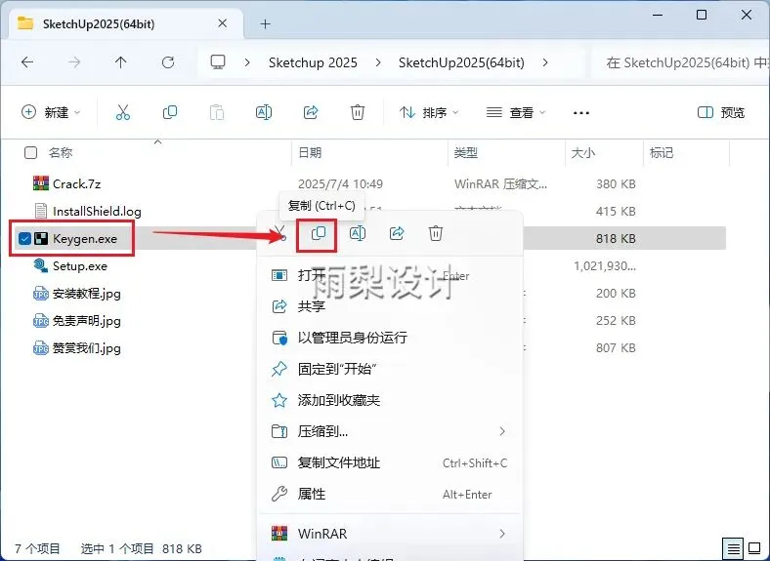The height and width of the screenshot is (561, 770).
Task: Toggle the select all checkbox in header
Action: 30,153
